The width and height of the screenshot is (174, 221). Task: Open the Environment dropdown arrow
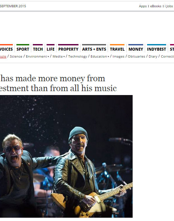(x=48, y=57)
